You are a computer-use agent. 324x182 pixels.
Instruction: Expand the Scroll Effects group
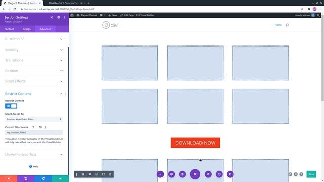pyautogui.click(x=34, y=81)
